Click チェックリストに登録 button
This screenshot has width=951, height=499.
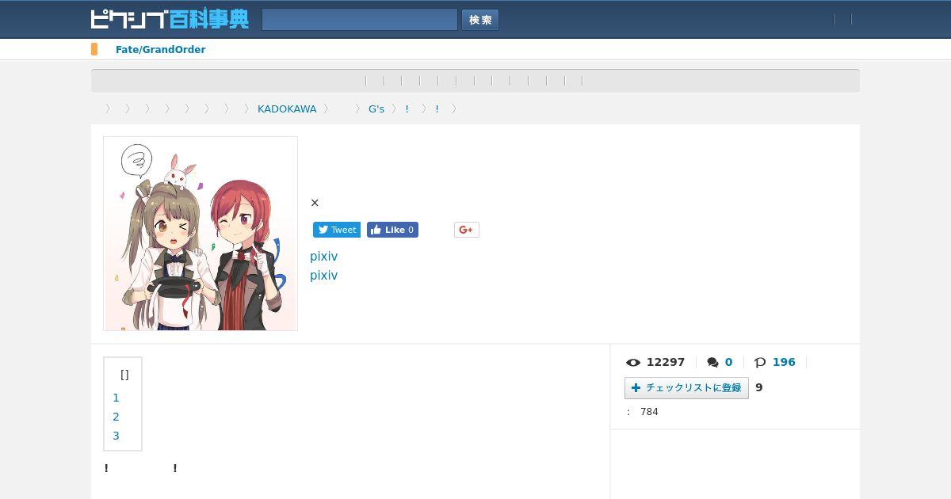[x=686, y=387]
